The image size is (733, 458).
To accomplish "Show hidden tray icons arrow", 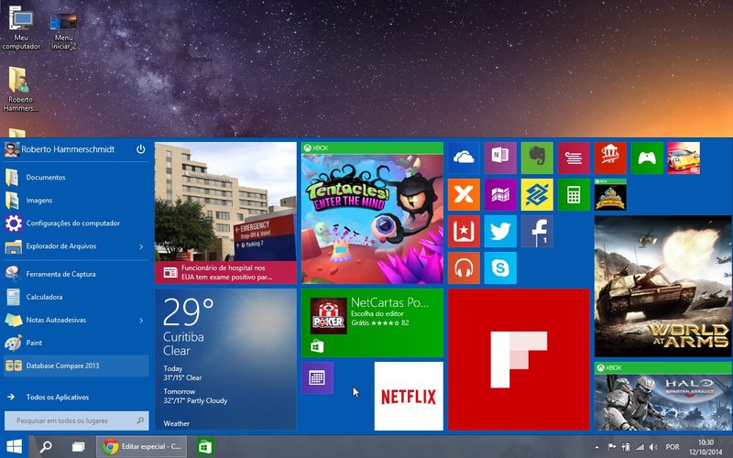I will [596, 447].
